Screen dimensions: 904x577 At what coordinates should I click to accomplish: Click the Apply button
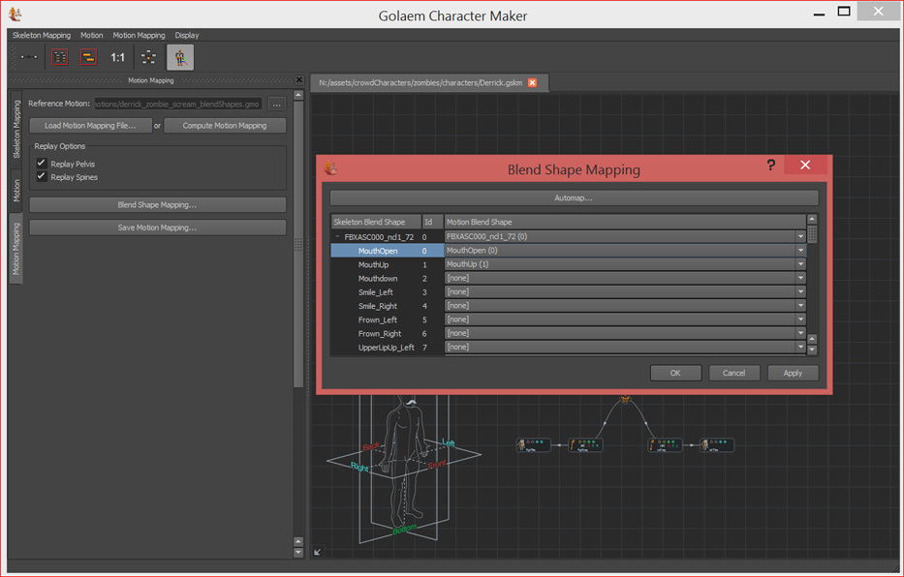[793, 373]
